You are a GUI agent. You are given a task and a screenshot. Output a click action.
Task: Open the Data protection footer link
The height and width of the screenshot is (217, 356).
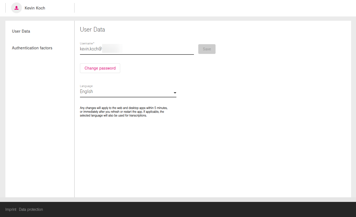(31, 209)
